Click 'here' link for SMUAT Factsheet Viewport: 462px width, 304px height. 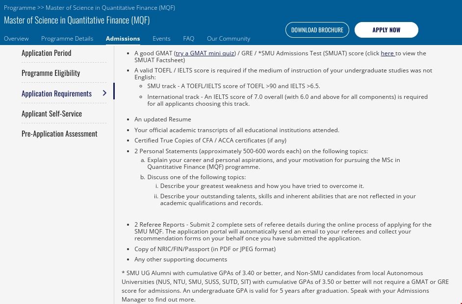[387, 53]
